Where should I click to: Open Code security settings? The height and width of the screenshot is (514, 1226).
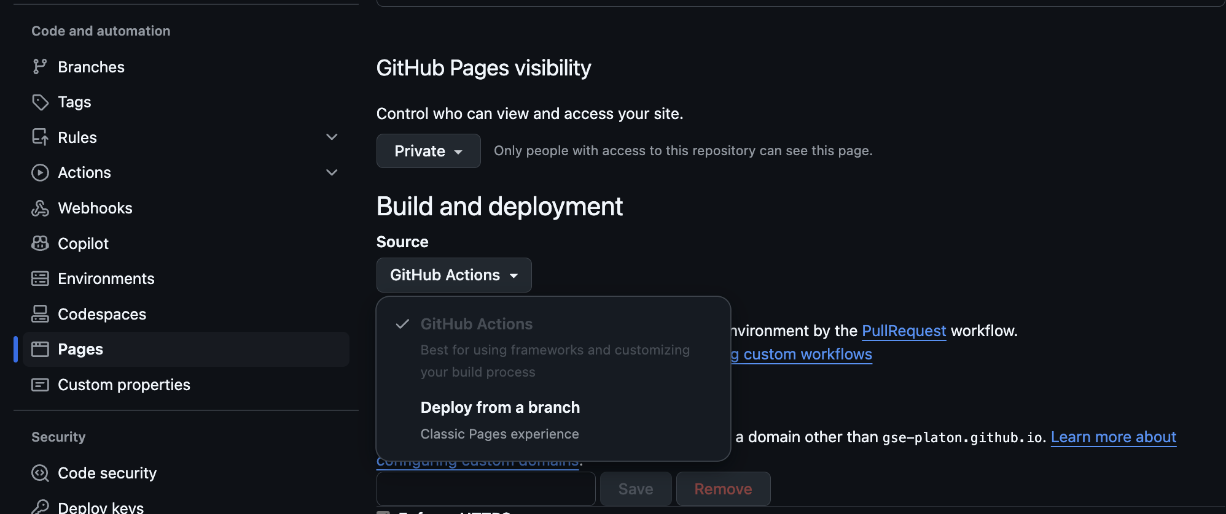pos(186,473)
